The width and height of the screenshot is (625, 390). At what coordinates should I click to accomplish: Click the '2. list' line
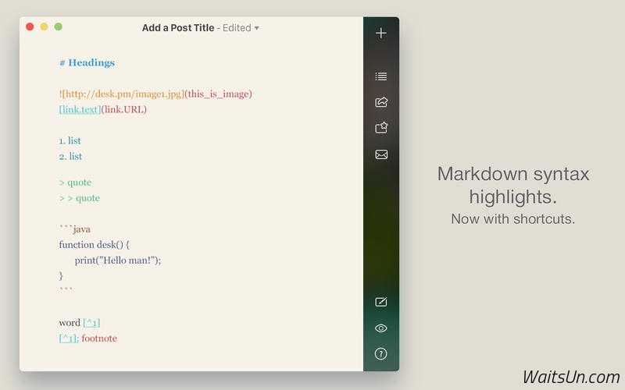(x=70, y=157)
